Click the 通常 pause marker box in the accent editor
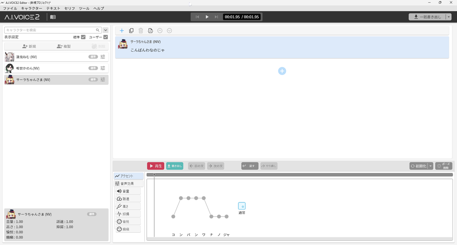Image resolution: width=457 pixels, height=245 pixels. tap(242, 206)
